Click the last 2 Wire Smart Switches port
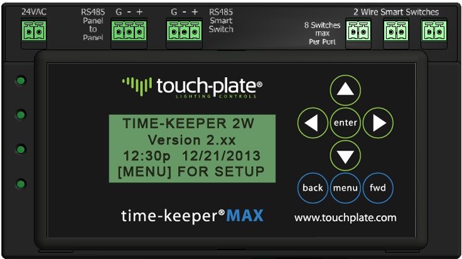Image resolution: width=462 pixels, height=259 pixels. coord(434,31)
